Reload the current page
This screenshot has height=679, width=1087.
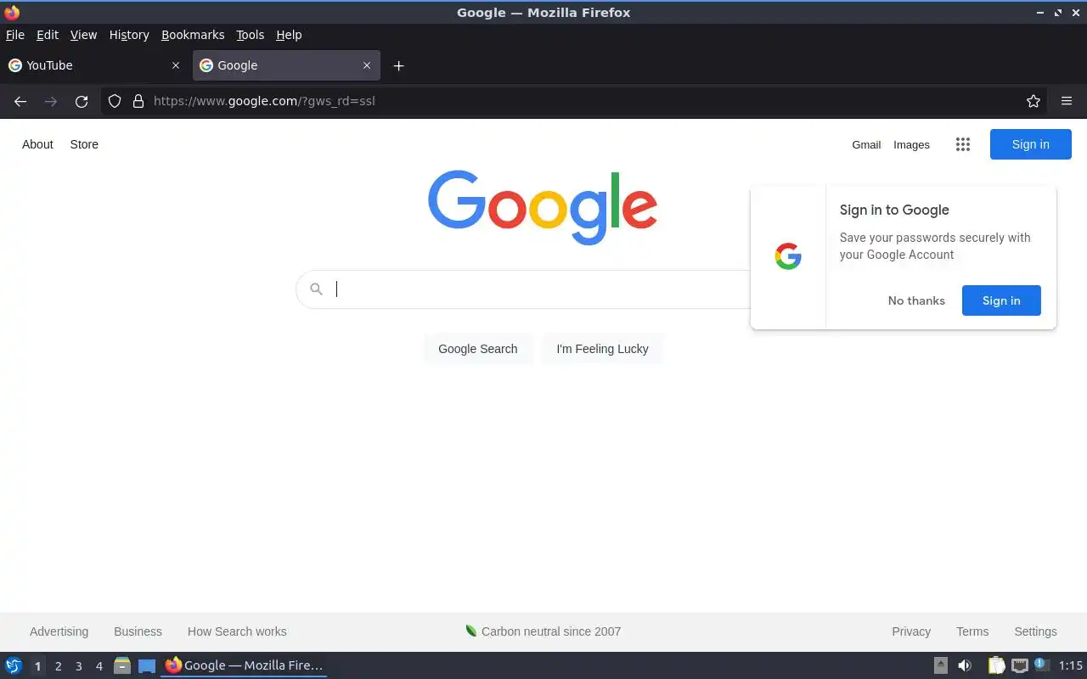tap(82, 101)
